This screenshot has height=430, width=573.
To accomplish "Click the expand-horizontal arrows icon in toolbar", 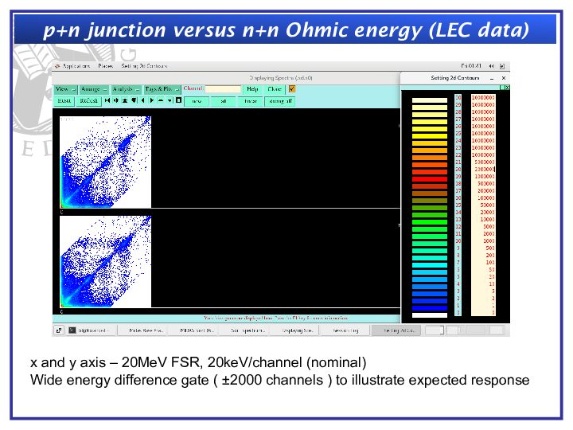I will [116, 100].
